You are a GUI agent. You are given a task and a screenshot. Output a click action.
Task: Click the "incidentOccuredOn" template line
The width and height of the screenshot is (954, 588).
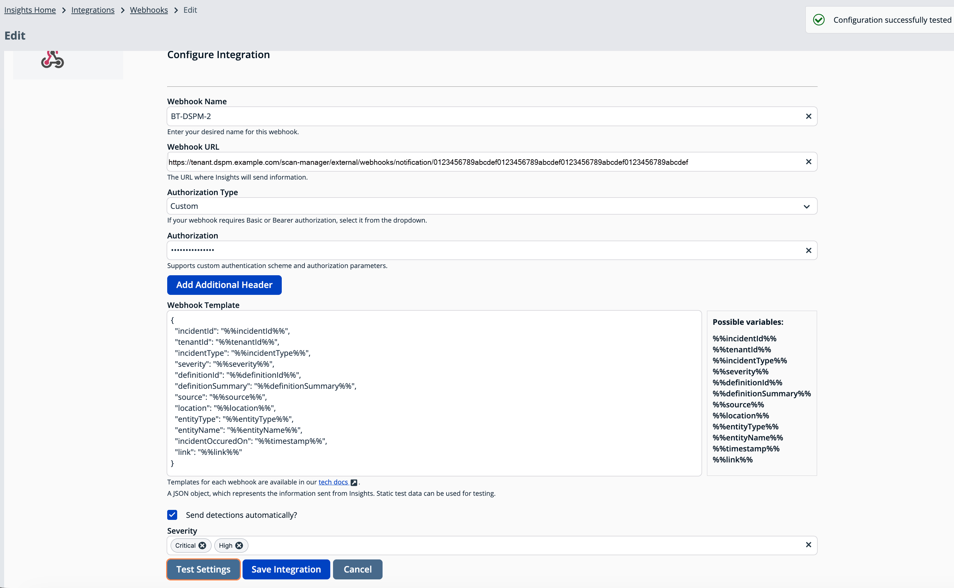click(251, 441)
